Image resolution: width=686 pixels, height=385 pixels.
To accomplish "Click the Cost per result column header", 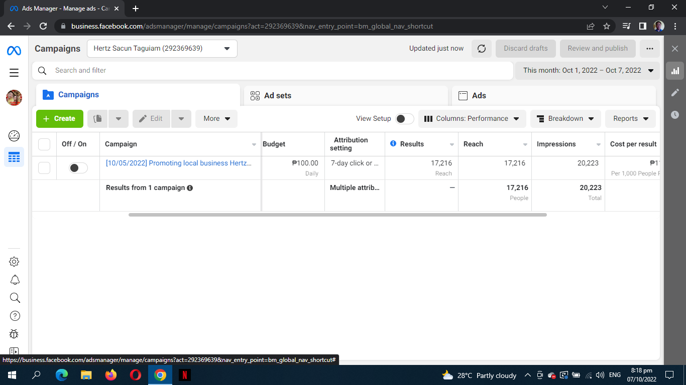I will [x=633, y=144].
